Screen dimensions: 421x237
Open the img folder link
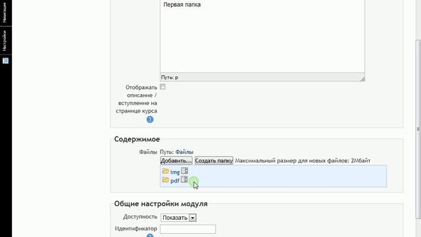[175, 172]
